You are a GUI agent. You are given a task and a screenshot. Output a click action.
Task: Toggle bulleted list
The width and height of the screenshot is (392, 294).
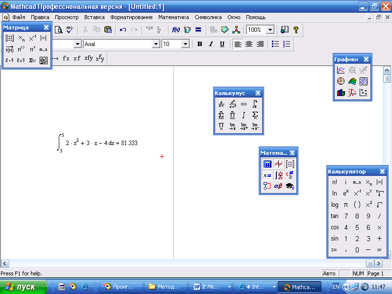275,44
